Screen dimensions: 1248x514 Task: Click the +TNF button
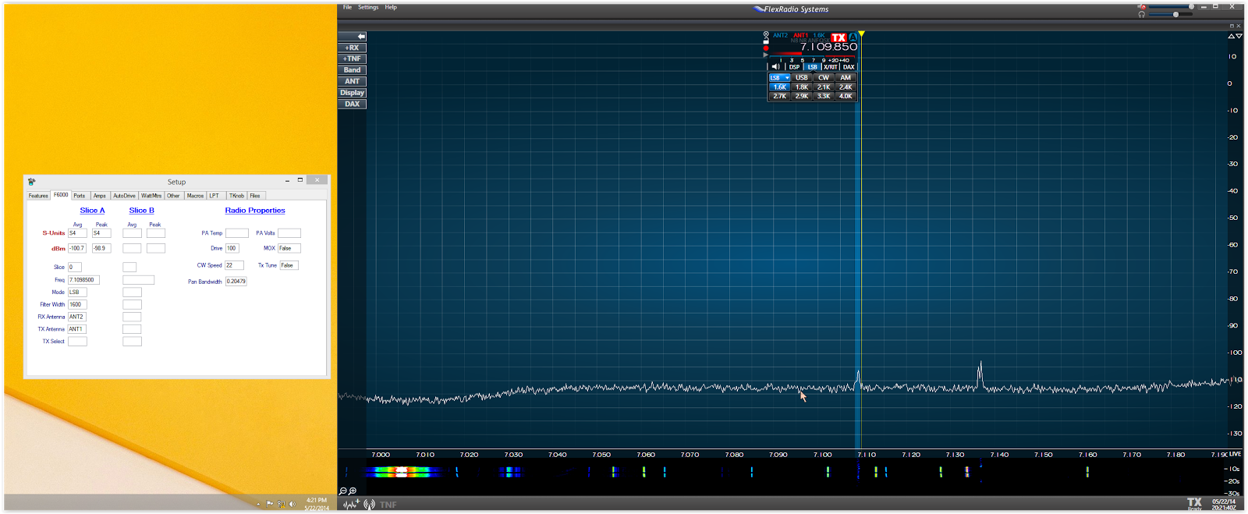(x=353, y=58)
